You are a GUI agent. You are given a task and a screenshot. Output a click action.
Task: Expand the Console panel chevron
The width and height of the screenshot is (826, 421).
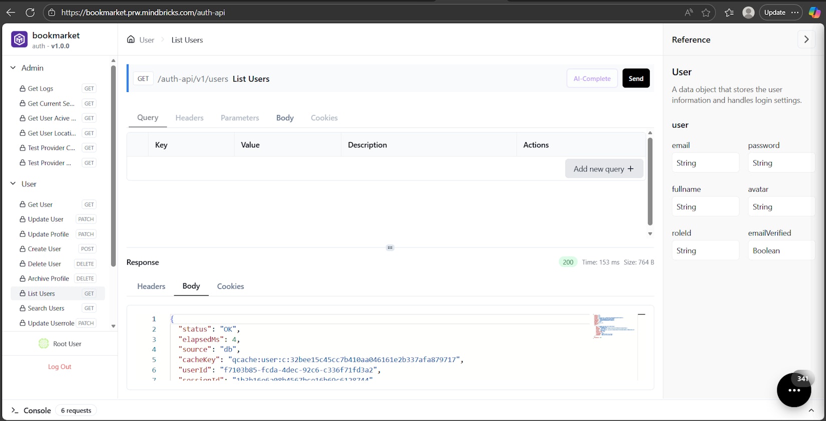point(811,410)
